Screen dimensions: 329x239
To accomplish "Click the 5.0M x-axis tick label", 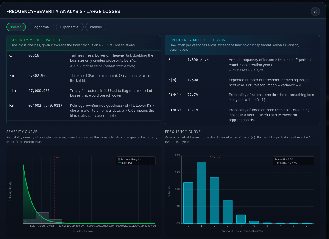I will pos(33,226).
